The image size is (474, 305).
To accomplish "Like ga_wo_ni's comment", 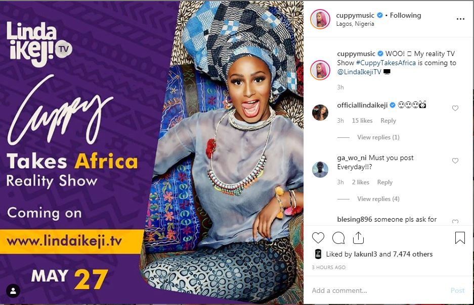I will [x=455, y=161].
